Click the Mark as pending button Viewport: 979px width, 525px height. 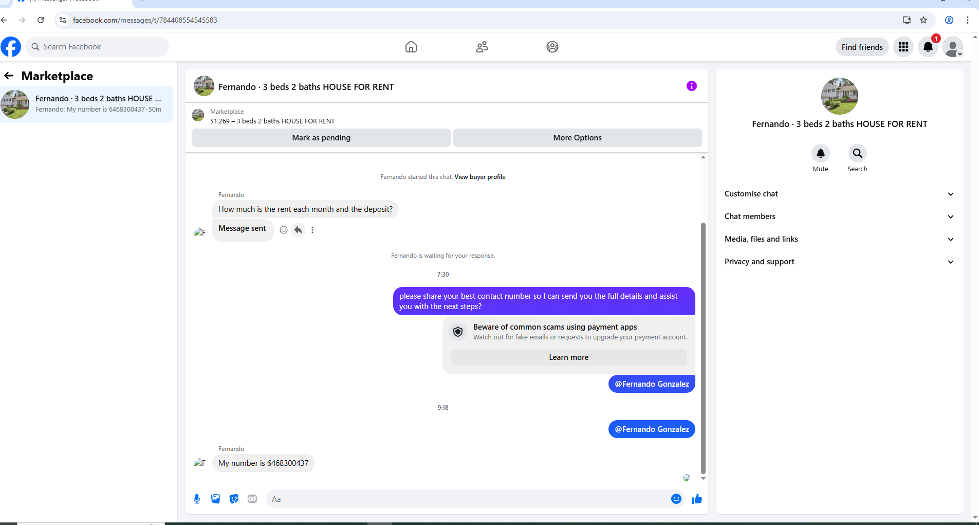click(x=321, y=138)
